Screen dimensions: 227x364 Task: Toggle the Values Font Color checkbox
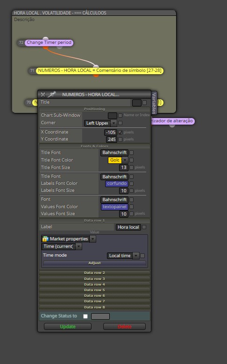coord(132,207)
